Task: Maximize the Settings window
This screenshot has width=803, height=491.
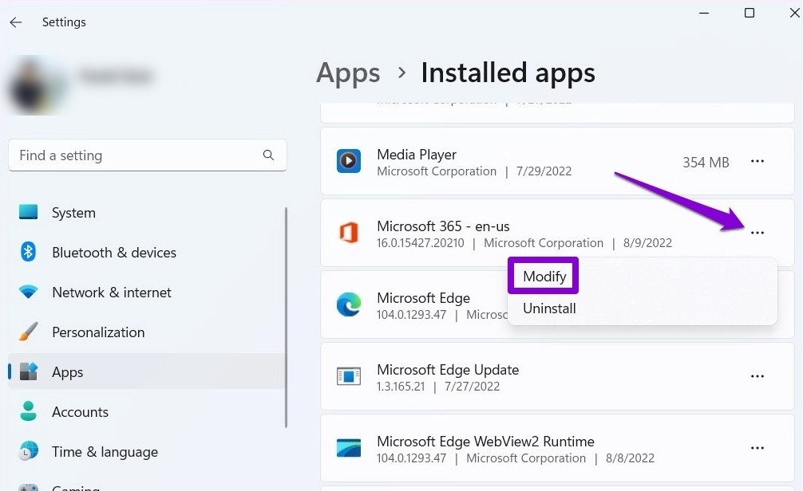Action: pos(750,13)
